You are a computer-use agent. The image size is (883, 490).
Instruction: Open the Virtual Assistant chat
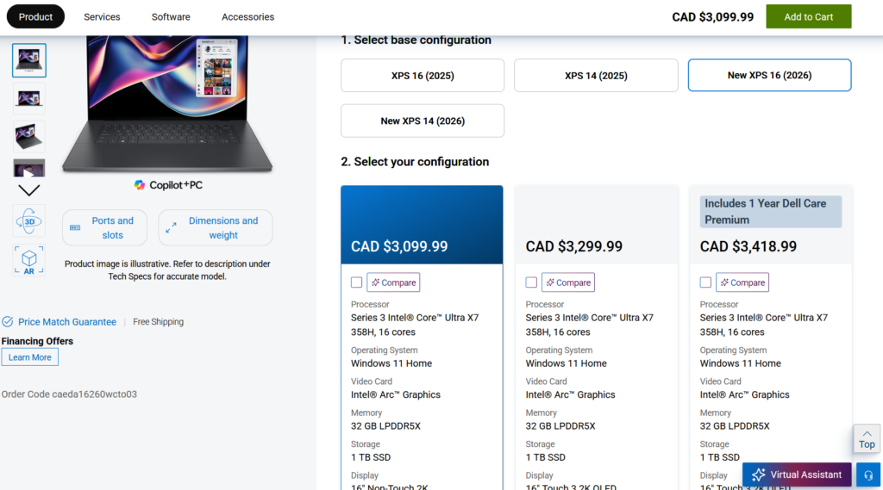tap(797, 474)
